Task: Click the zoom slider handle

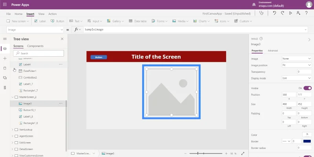Action: tap(198, 153)
